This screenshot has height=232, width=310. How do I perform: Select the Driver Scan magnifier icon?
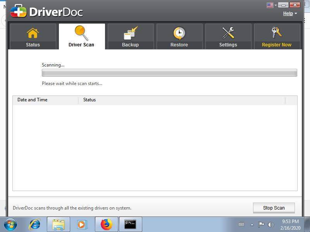[81, 33]
